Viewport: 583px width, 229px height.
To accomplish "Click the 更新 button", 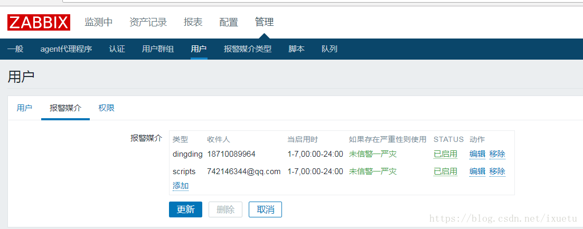I will (185, 209).
